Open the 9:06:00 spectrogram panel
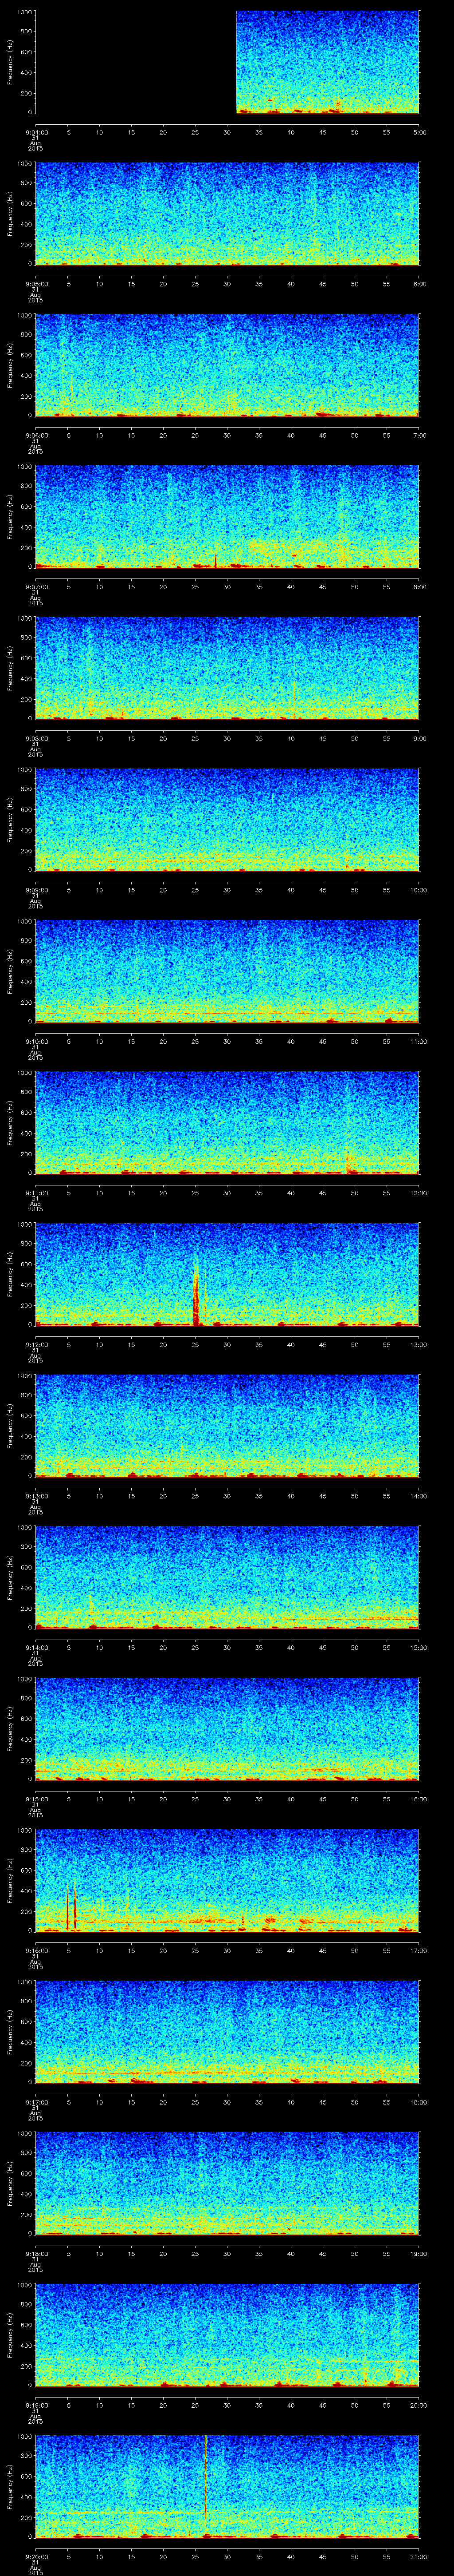Image resolution: width=454 pixels, height=2576 pixels. point(227,365)
